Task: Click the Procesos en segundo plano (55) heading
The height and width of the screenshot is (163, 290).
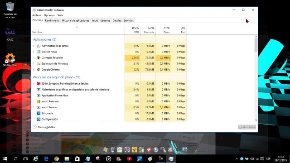Action: [x=57, y=77]
